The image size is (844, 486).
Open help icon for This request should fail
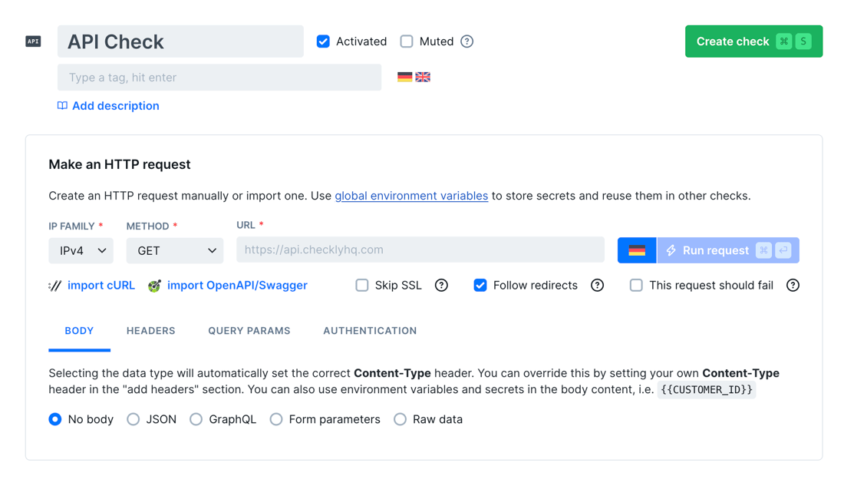(793, 286)
